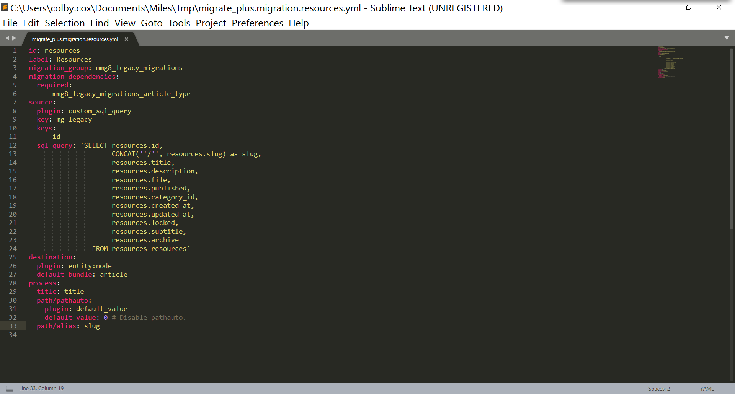Open the Edit menu
This screenshot has height=394, width=735.
(31, 23)
